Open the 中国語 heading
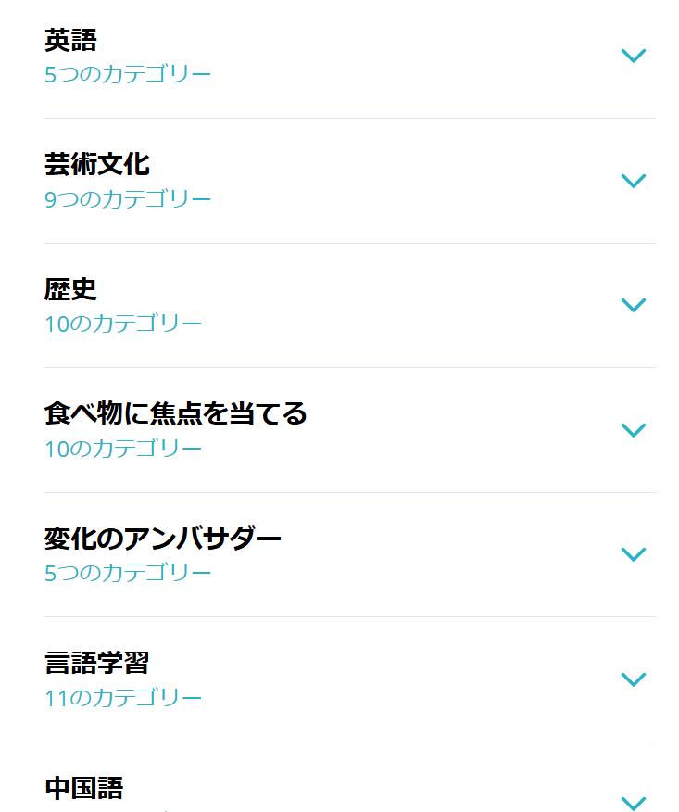The height and width of the screenshot is (812, 679). [84, 788]
